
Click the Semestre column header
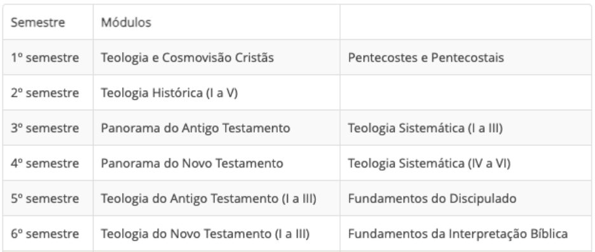click(48, 22)
